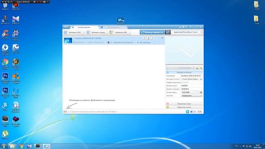Click the panel toggle arrows at the bottom right
This screenshot has height=149, width=265.
coord(200,112)
